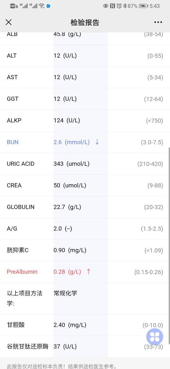Tap the NFC status icon
Viewport: 170px width, 369px height.
coord(113,6)
